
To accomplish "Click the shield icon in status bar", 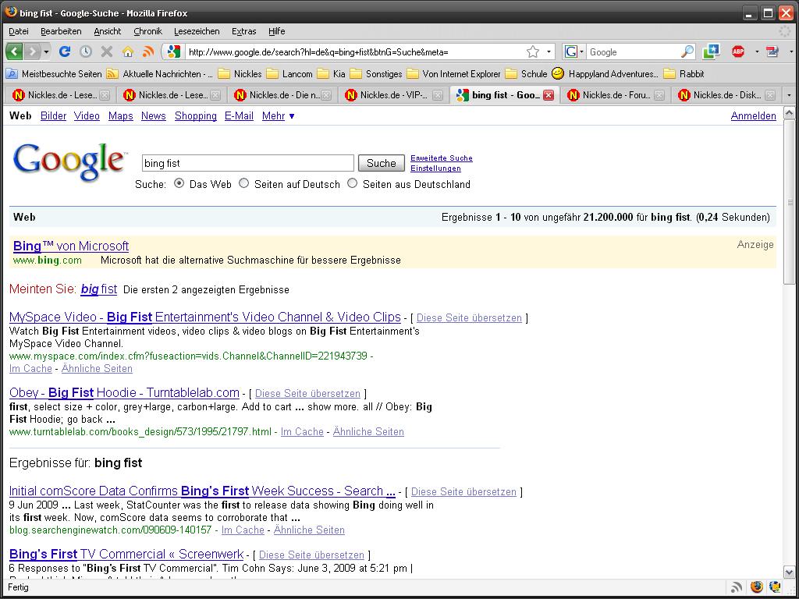I will click(x=775, y=587).
